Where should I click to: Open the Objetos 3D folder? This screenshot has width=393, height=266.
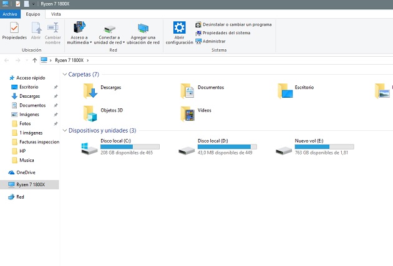point(91,113)
